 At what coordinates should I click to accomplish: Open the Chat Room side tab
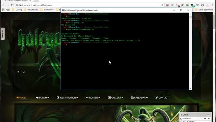pyautogui.click(x=3, y=34)
